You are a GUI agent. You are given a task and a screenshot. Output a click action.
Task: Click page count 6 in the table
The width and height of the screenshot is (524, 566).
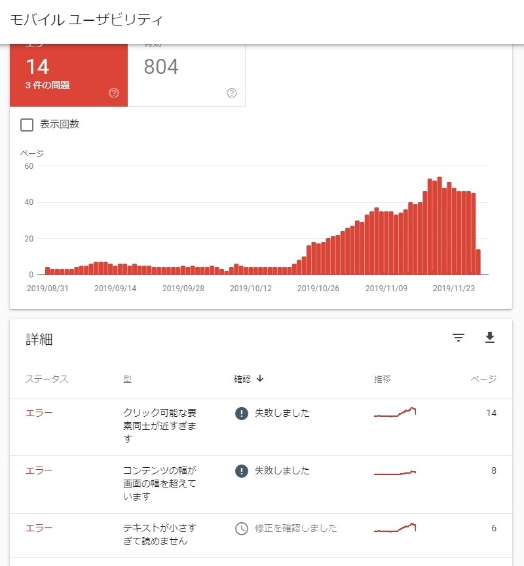pyautogui.click(x=494, y=529)
